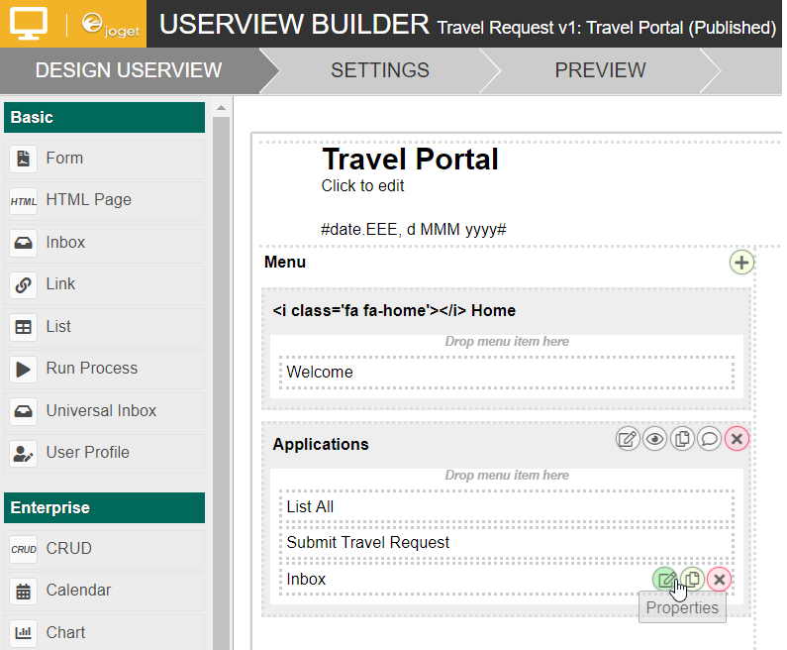This screenshot has width=787, height=650.
Task: Edit the Travel Portal title
Action: click(410, 160)
